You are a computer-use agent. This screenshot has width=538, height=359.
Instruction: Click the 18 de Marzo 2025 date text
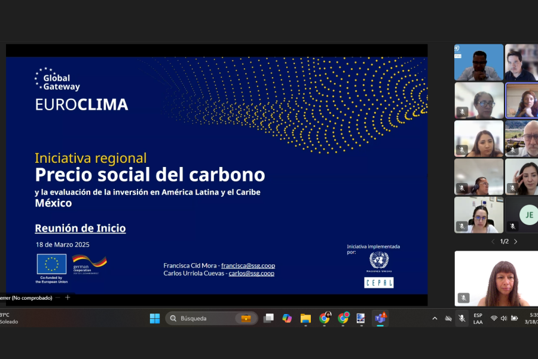coord(62,245)
